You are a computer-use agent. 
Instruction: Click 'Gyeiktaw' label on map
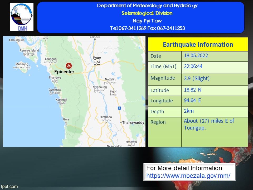pos(55,90)
